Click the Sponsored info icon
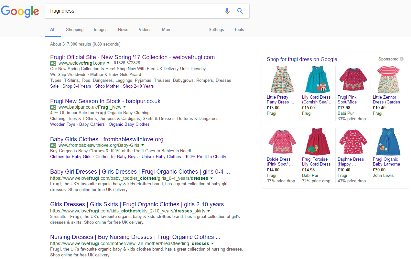411x259 pixels. point(402,59)
